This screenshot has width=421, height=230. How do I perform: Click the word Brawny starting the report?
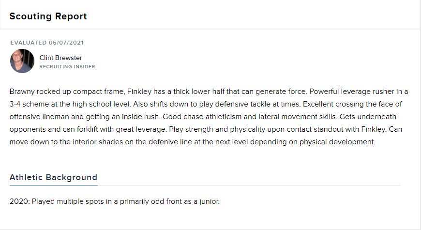21,92
